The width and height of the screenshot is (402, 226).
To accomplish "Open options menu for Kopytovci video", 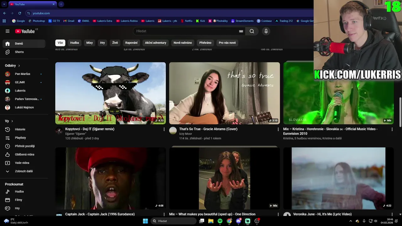I will [164, 129].
